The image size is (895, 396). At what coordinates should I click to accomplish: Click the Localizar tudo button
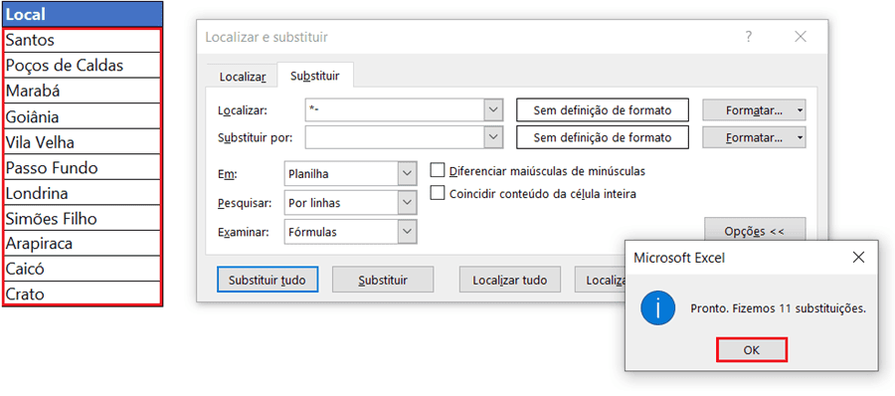(x=510, y=280)
